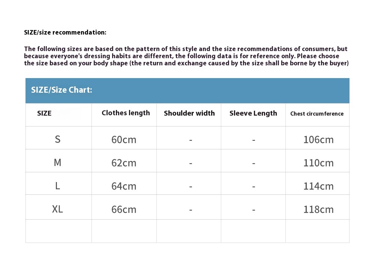Viewport: 375px width, 253px height.
Task: Select the M size row label
Action: 58,163
